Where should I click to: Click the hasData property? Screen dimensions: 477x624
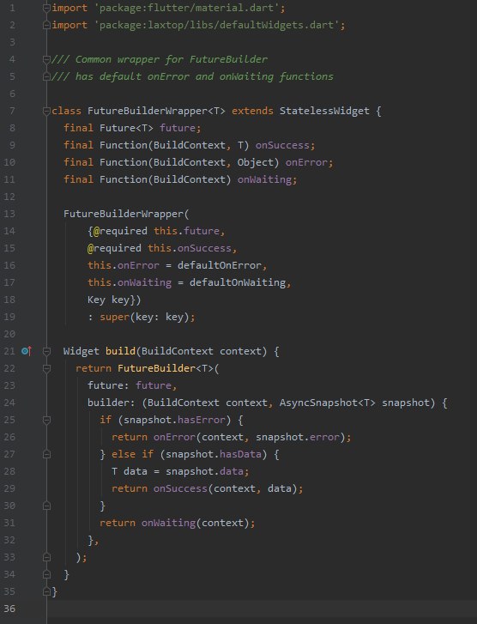click(x=240, y=454)
